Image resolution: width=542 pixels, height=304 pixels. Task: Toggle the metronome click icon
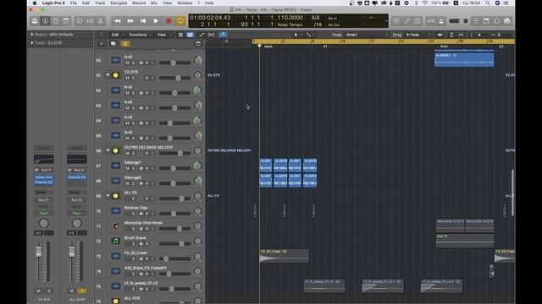point(441,21)
